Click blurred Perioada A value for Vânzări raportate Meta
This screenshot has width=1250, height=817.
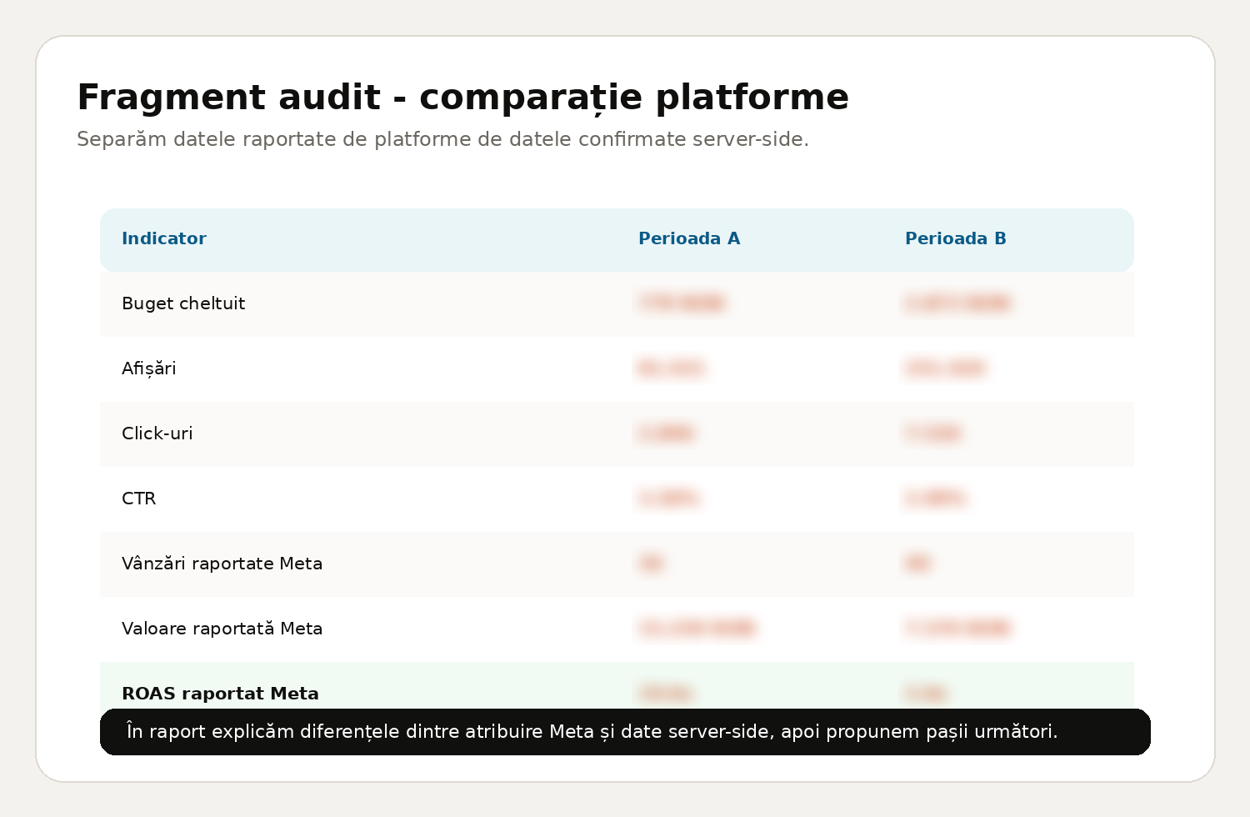pos(651,564)
